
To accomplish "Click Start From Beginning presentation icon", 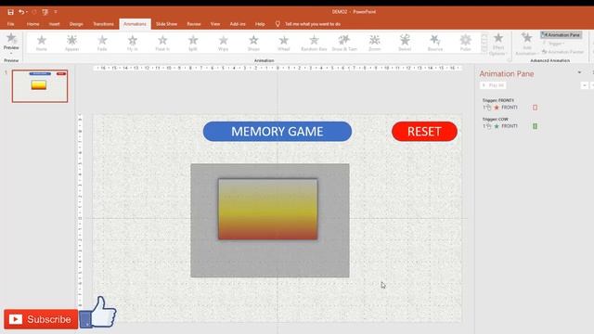I will pos(45,12).
